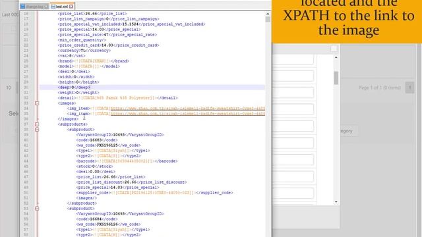Click the 10 page-size value in background page

click(9, 88)
